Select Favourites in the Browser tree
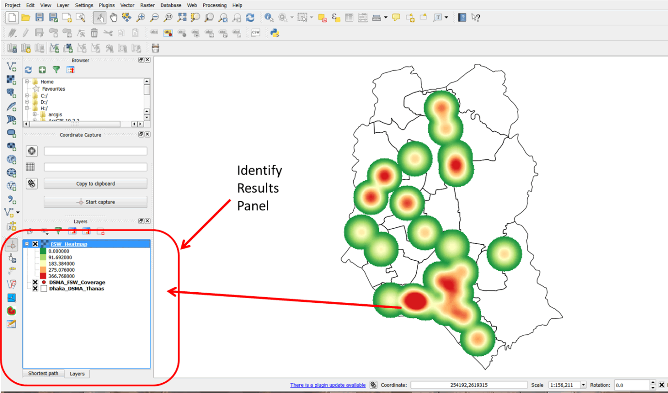This screenshot has width=668, height=393. click(53, 89)
